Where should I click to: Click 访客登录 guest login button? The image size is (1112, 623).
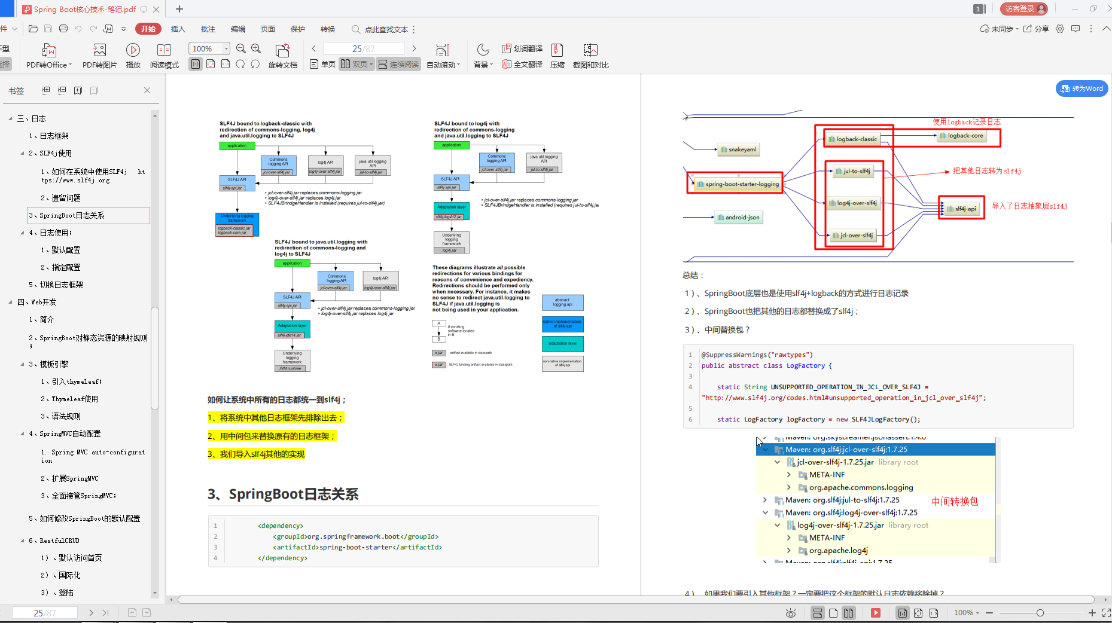tap(1024, 9)
